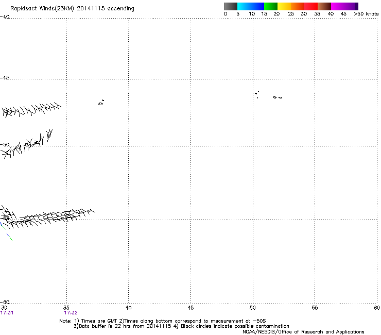Screen dimensions: 381x335
Task: Click the purple 17:31 swath time
Action: pos(7,313)
